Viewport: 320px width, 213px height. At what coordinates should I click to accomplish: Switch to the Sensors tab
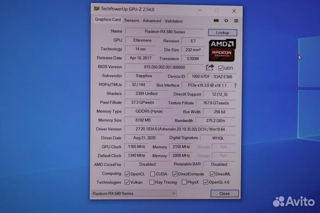[132, 20]
